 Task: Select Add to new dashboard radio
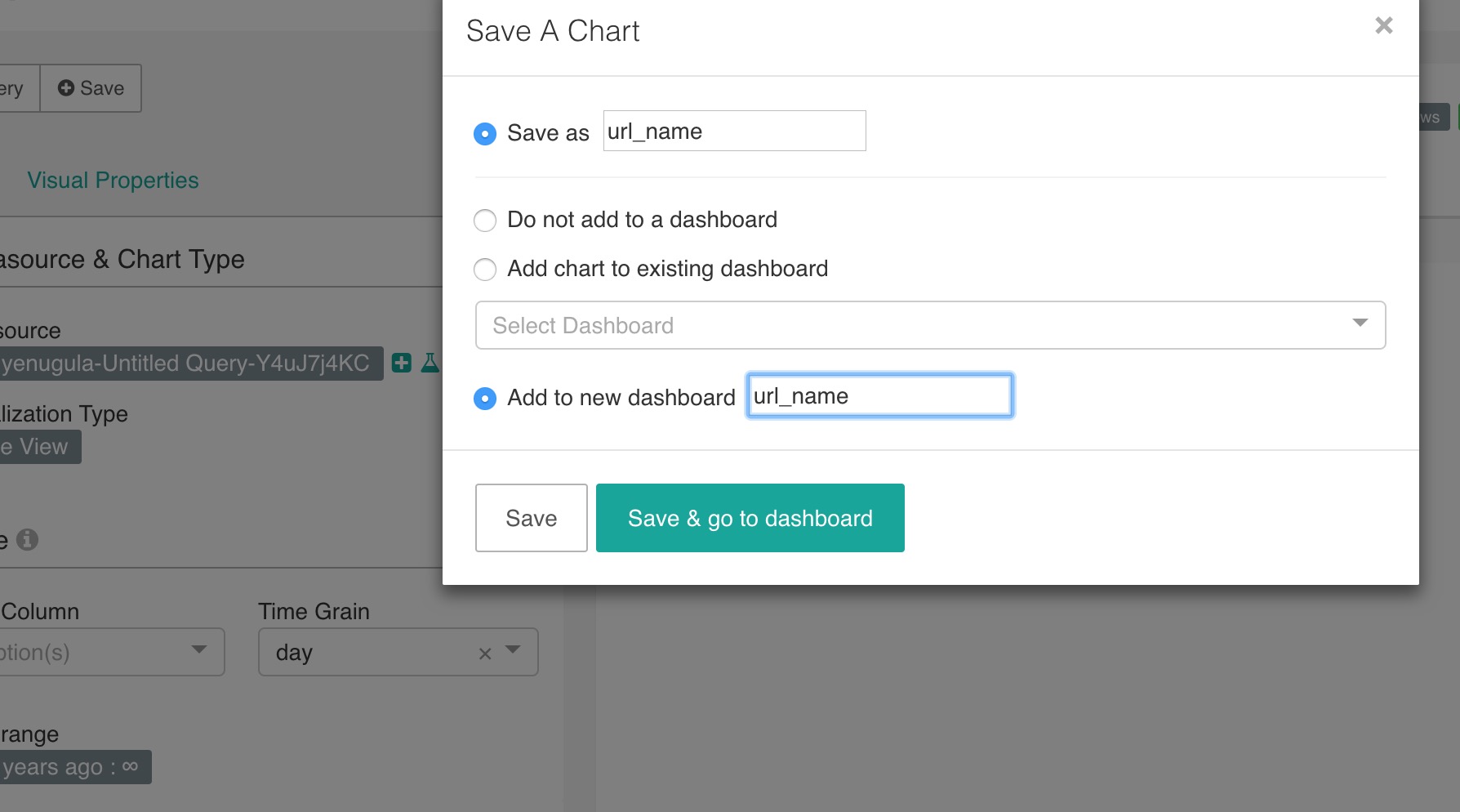click(x=485, y=398)
